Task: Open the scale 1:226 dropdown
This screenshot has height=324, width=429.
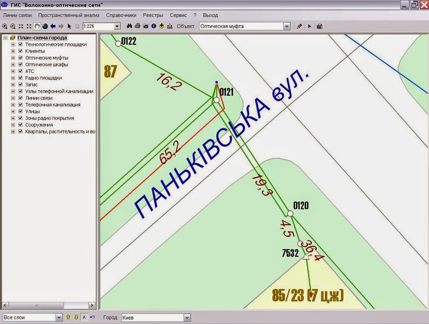Action: 117,26
